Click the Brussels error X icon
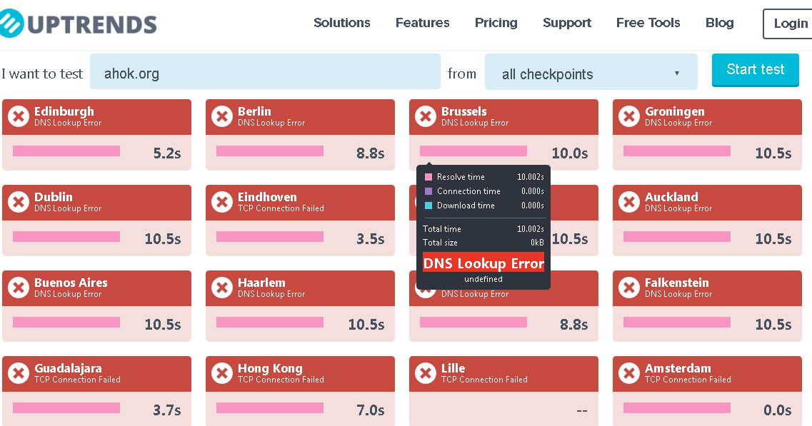Screen dimensions: 812x426 point(425,116)
